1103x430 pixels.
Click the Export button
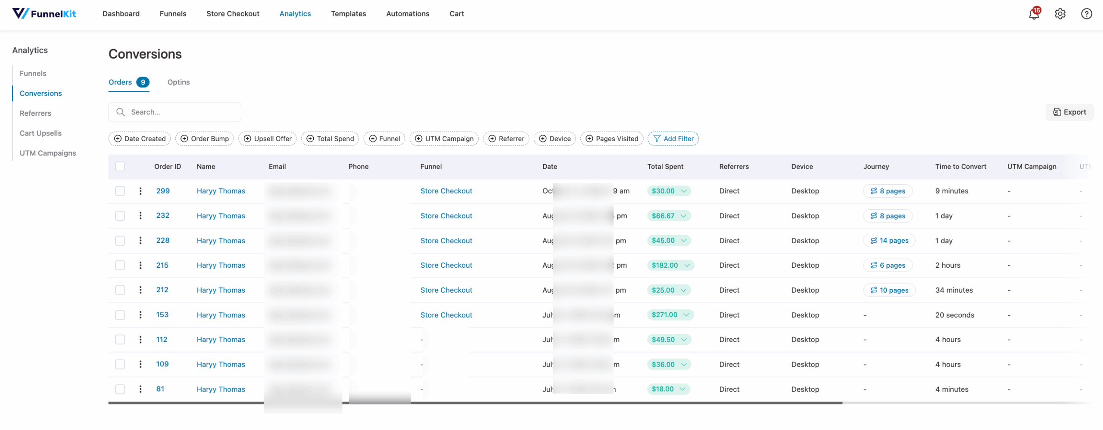pos(1069,112)
